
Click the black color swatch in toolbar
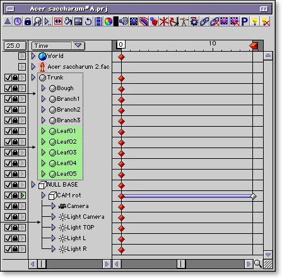[x=116, y=21]
